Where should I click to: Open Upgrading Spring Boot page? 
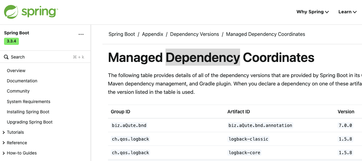point(30,122)
